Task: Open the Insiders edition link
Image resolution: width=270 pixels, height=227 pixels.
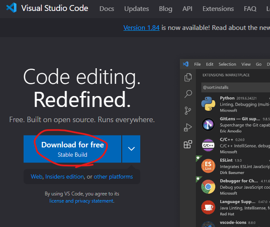Action: click(64, 176)
